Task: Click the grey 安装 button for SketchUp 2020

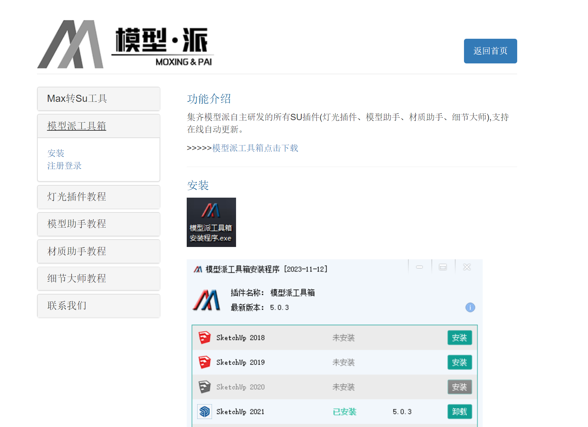Action: (x=459, y=387)
